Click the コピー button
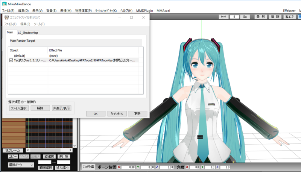This screenshot has width=301, height=172. 13,157
